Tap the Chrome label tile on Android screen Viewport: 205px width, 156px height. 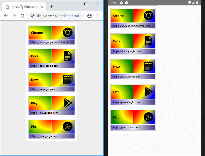click(122, 15)
